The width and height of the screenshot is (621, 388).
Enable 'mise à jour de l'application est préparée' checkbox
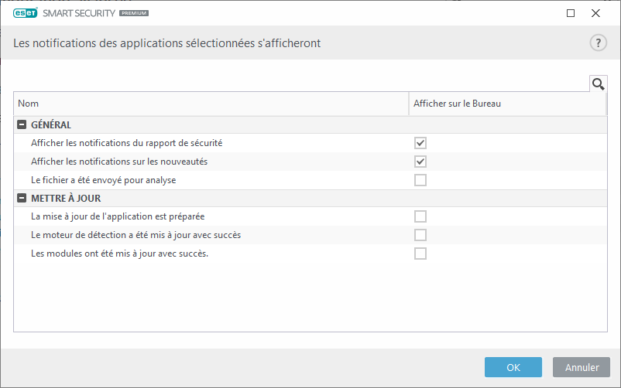coord(420,216)
